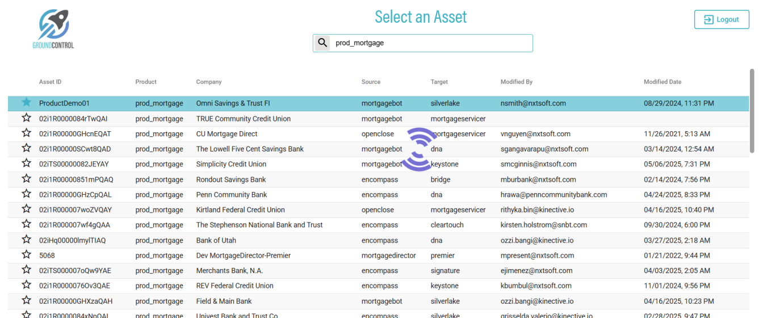The width and height of the screenshot is (763, 318).
Task: Click date 08/29/2024, 11:31 PM
Action: point(678,103)
